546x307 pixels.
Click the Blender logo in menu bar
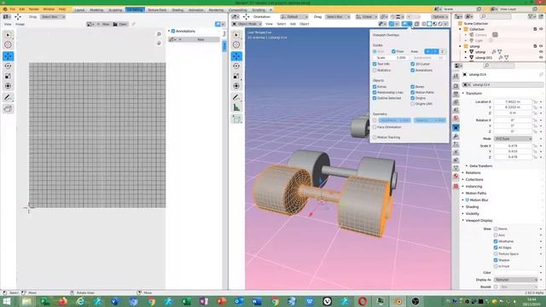5,9
